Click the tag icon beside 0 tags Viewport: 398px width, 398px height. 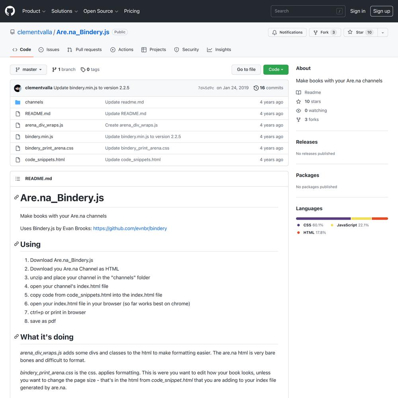pos(83,70)
